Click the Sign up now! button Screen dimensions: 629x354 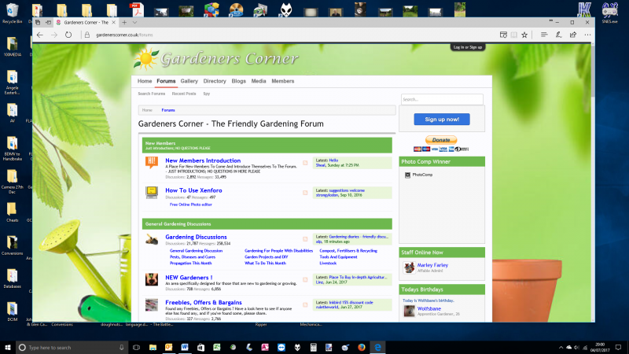coord(442,120)
